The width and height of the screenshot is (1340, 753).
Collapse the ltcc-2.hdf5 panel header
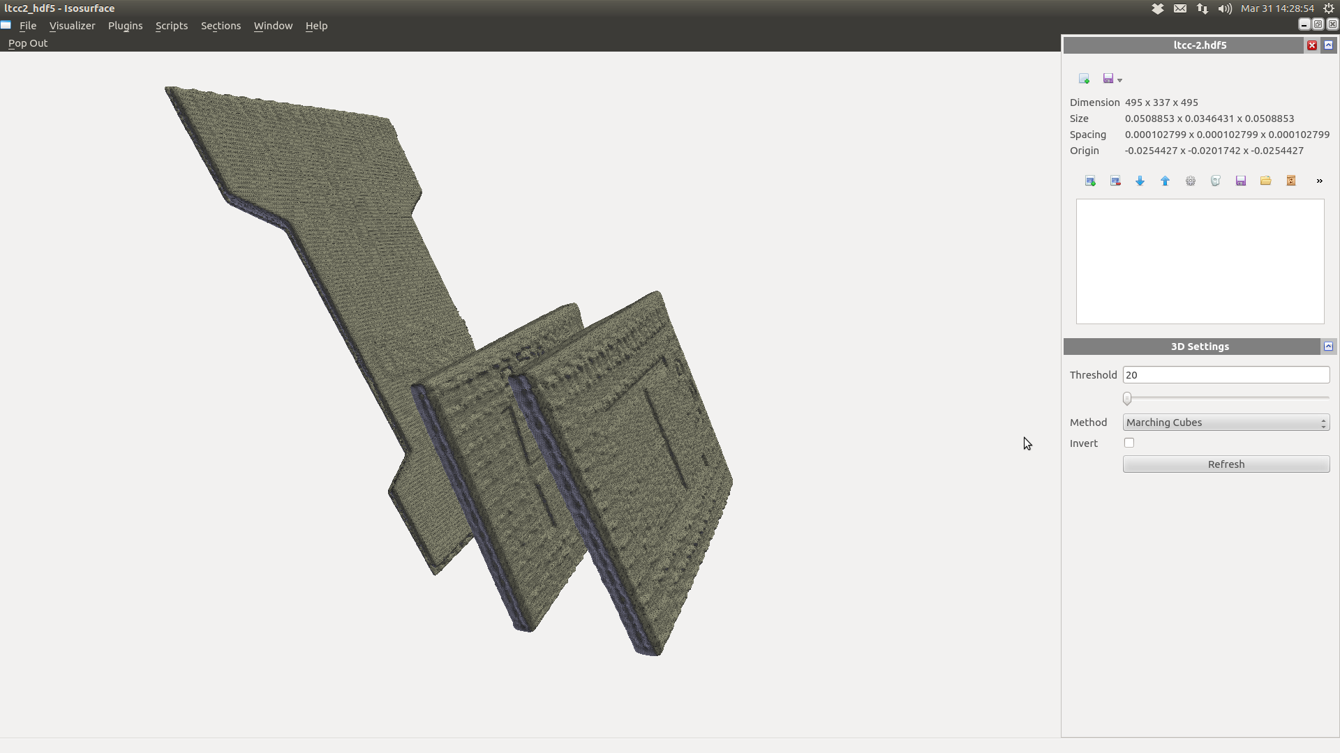[1329, 45]
